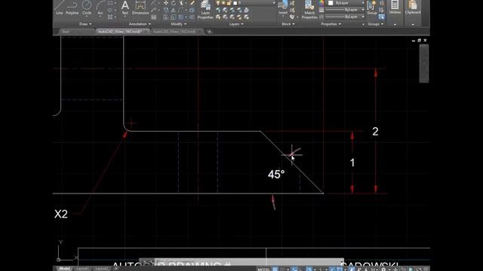This screenshot has width=483, height=271.
Task: Switch to the Layout1 tab
Action: point(82,269)
